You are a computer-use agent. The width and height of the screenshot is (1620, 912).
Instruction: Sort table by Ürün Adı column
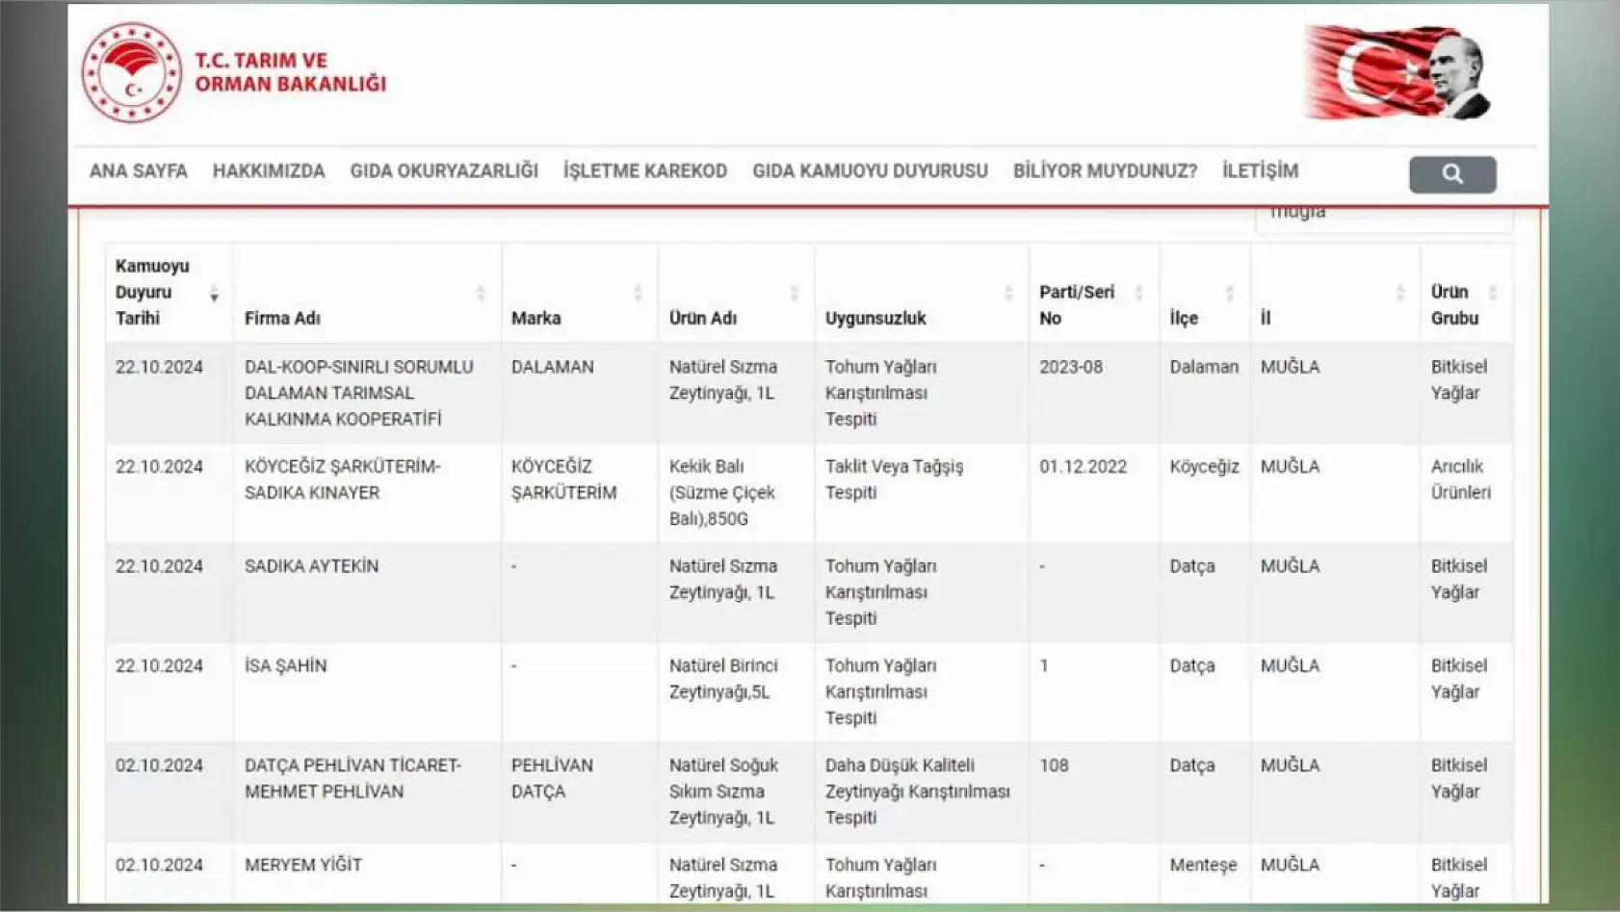tap(794, 294)
